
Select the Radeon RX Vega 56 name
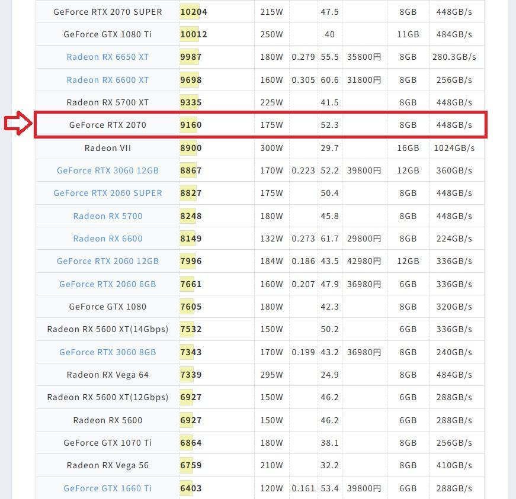(108, 465)
